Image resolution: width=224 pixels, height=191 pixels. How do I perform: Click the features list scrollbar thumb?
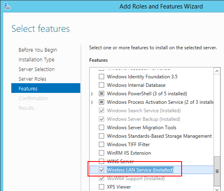tap(217, 171)
